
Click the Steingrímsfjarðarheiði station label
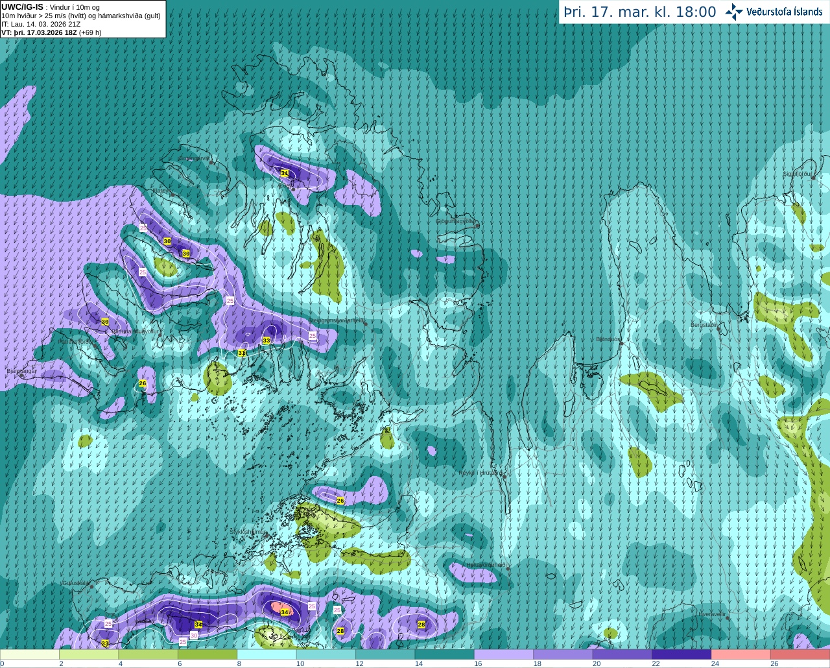coord(337,320)
